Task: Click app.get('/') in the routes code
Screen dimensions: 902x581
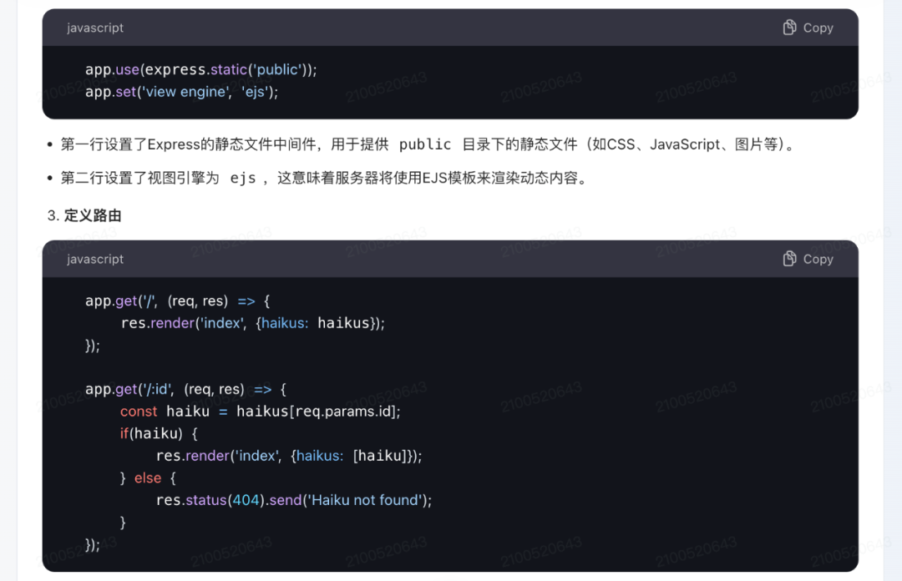Action: (119, 301)
